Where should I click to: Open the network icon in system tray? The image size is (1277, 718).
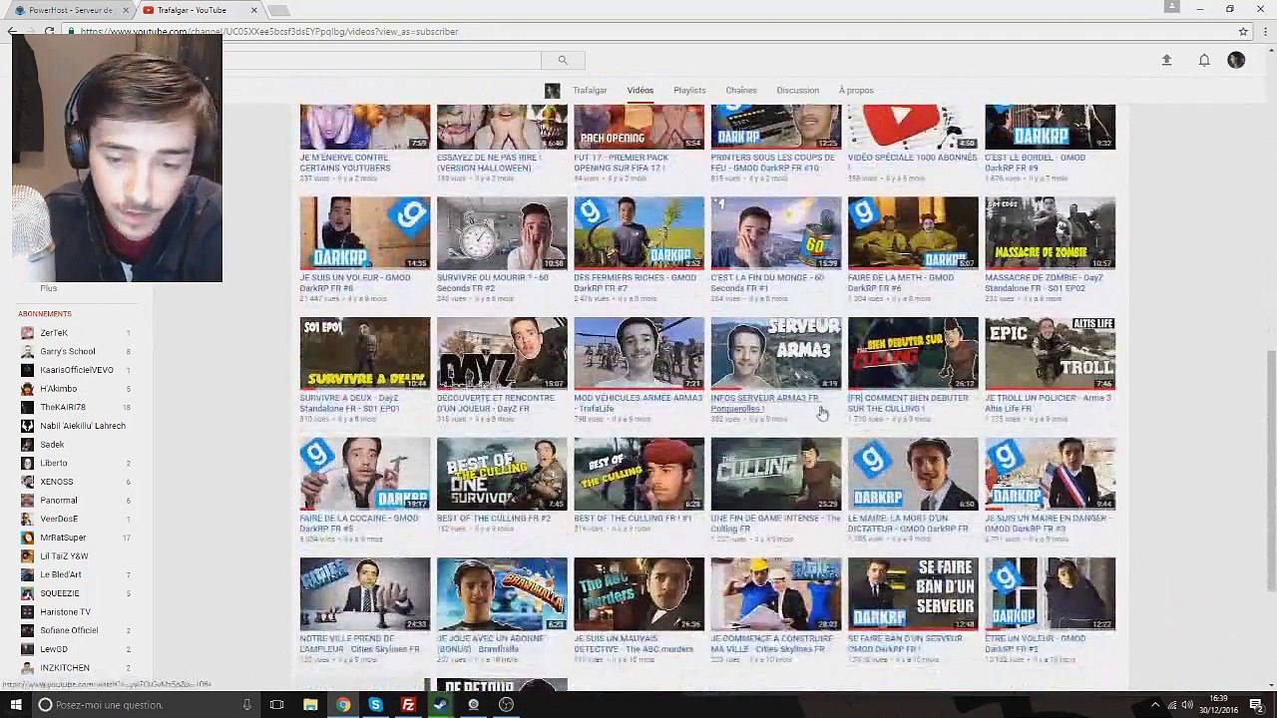pos(1172,705)
